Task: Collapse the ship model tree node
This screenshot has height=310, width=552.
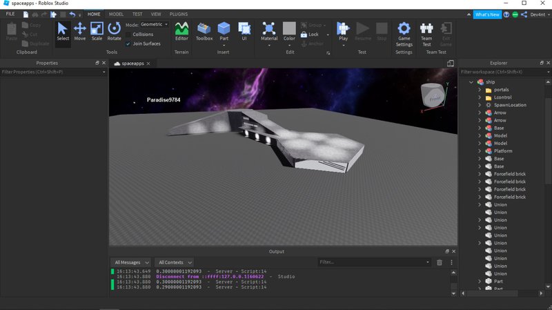Action: click(x=471, y=82)
